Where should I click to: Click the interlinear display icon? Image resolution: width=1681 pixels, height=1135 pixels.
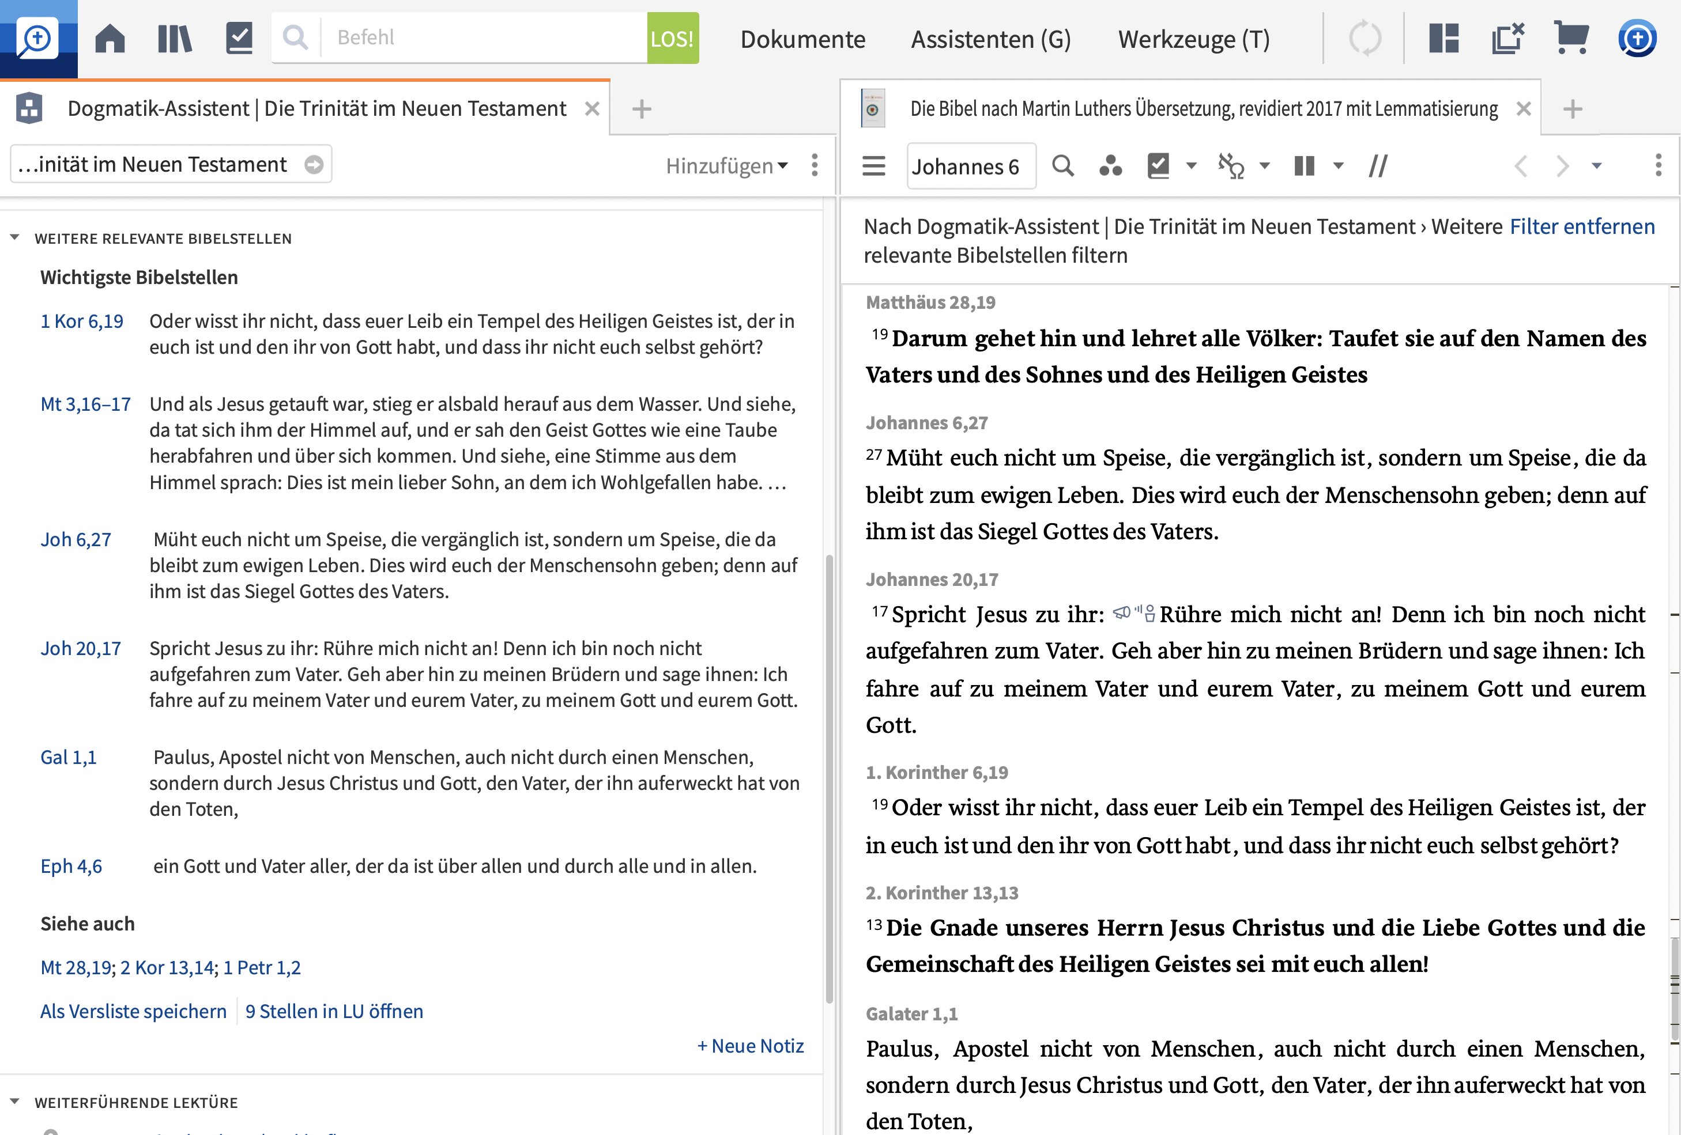click(x=1231, y=167)
